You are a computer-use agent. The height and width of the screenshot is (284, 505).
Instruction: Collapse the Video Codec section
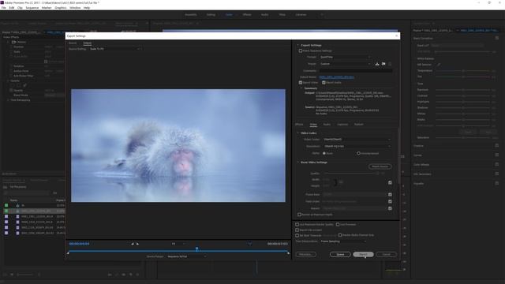[x=298, y=133]
